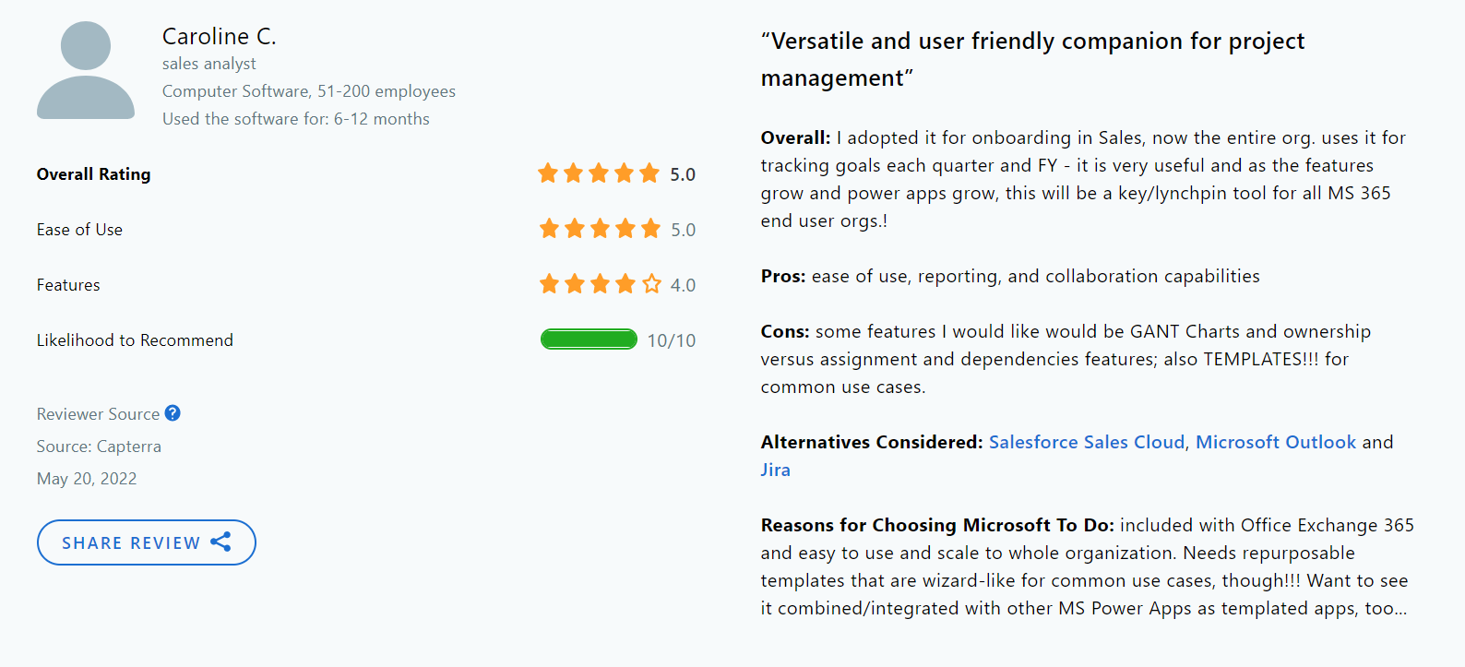Select the review title heading

[1031, 58]
